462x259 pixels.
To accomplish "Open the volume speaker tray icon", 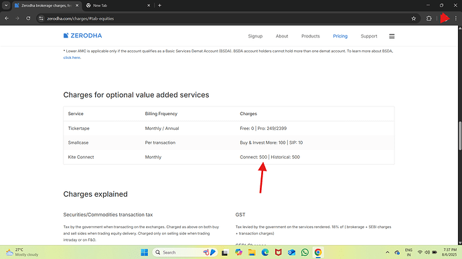I will tap(427, 252).
